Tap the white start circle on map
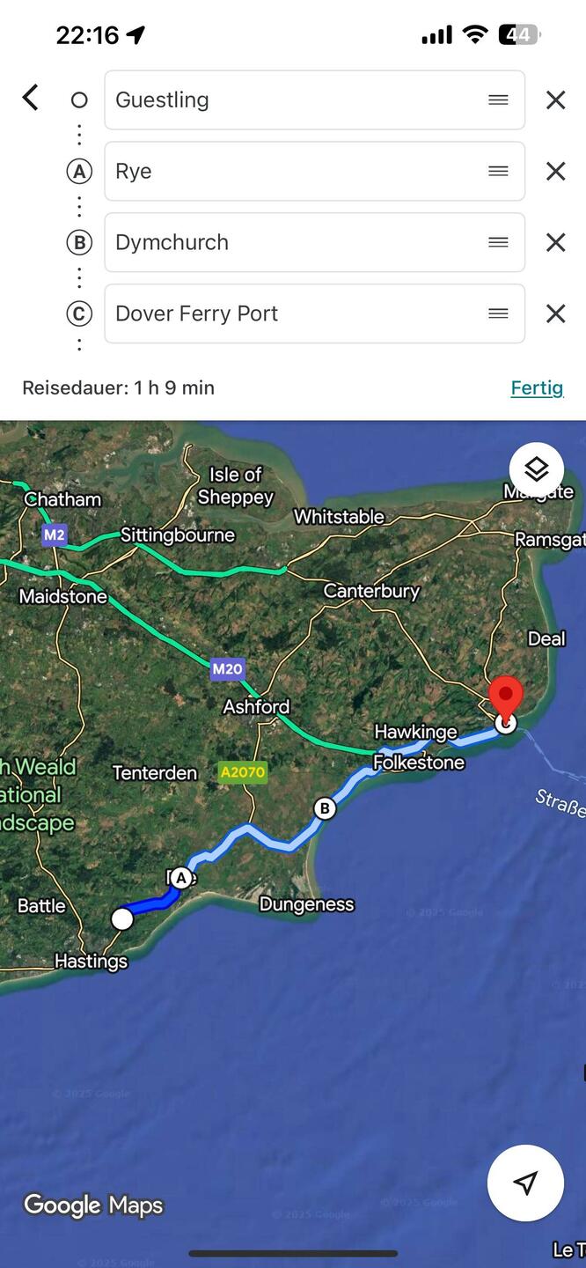586x1268 pixels. (x=122, y=919)
